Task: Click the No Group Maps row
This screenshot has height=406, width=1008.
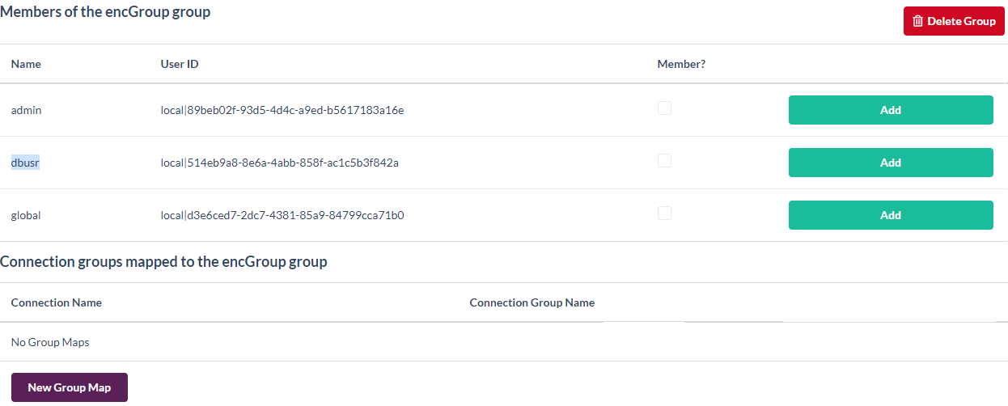Action: pyautogui.click(x=50, y=342)
